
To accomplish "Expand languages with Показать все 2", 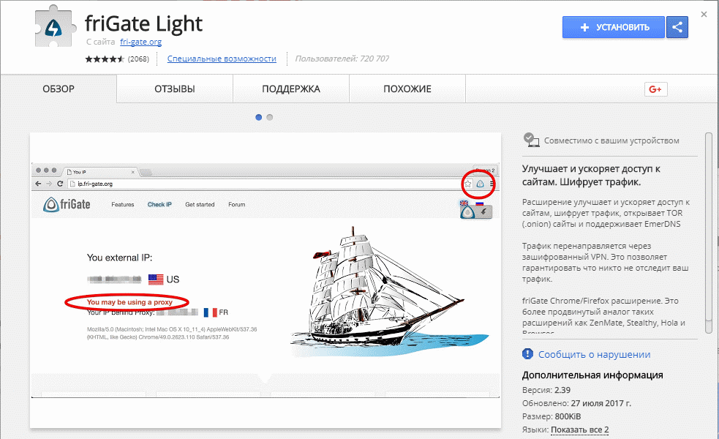I will (579, 429).
